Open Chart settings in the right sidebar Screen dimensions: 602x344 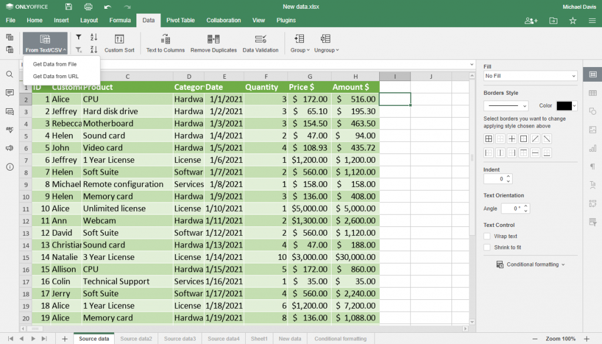(593, 148)
